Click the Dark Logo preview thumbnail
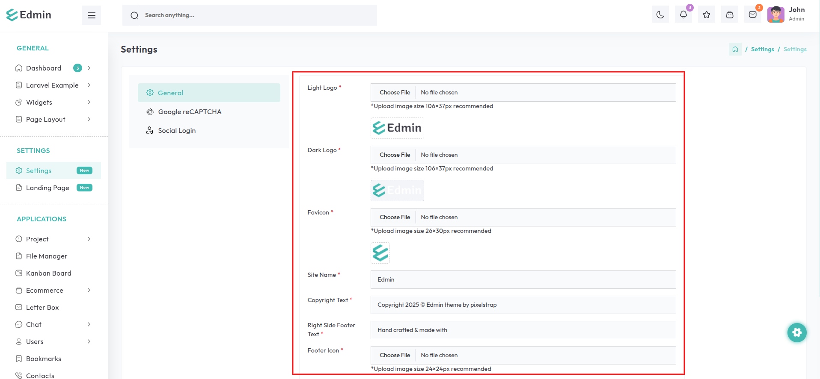 pyautogui.click(x=397, y=191)
